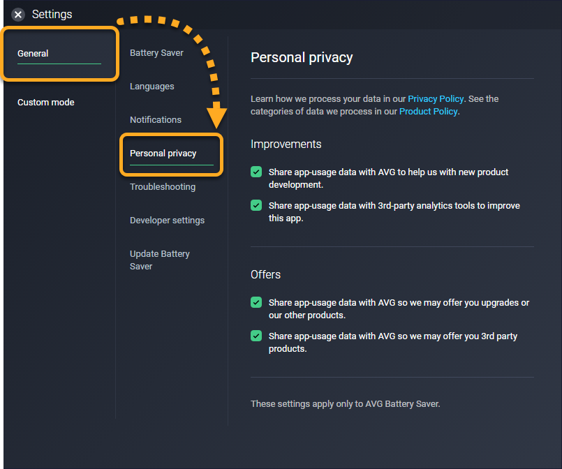562x469 pixels.
Task: Open Developer settings page
Action: 168,221
